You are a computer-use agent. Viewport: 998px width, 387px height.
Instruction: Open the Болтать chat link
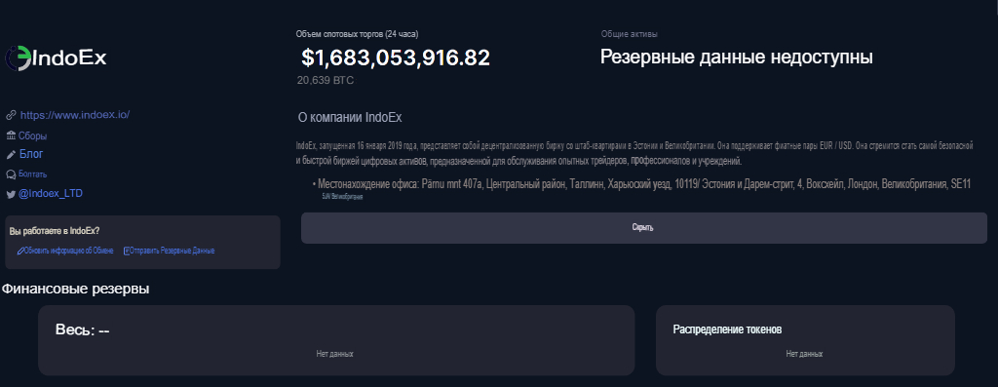[x=32, y=174]
